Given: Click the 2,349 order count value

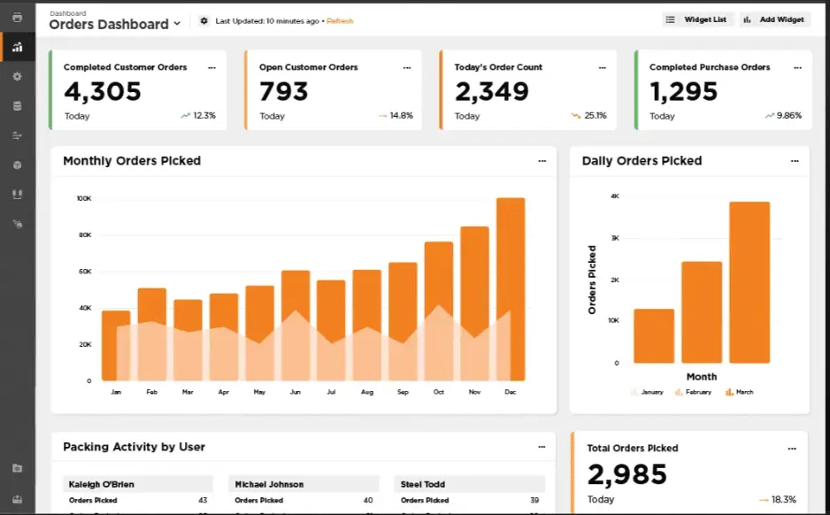Looking at the screenshot, I should pyautogui.click(x=492, y=91).
